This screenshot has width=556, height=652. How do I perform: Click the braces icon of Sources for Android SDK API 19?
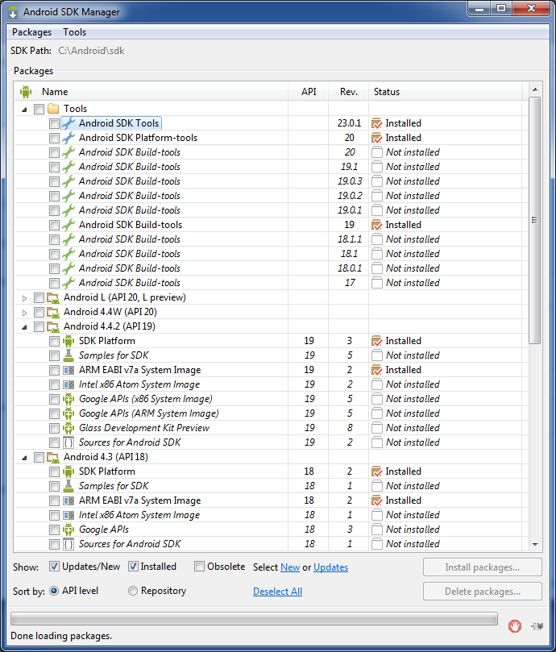(x=68, y=442)
